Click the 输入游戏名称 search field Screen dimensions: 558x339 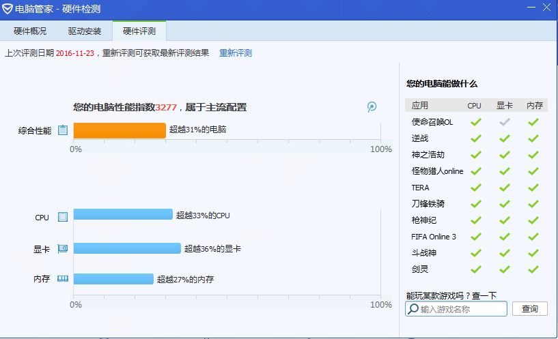click(x=456, y=309)
